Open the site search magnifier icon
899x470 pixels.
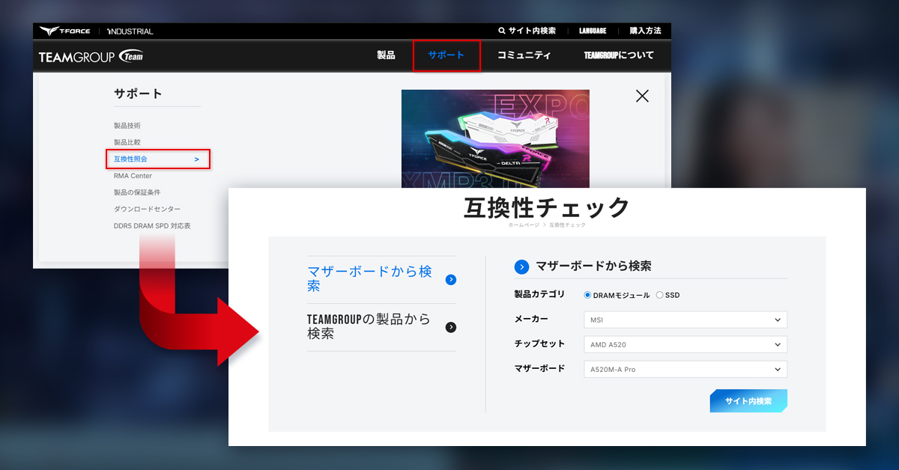click(x=502, y=31)
